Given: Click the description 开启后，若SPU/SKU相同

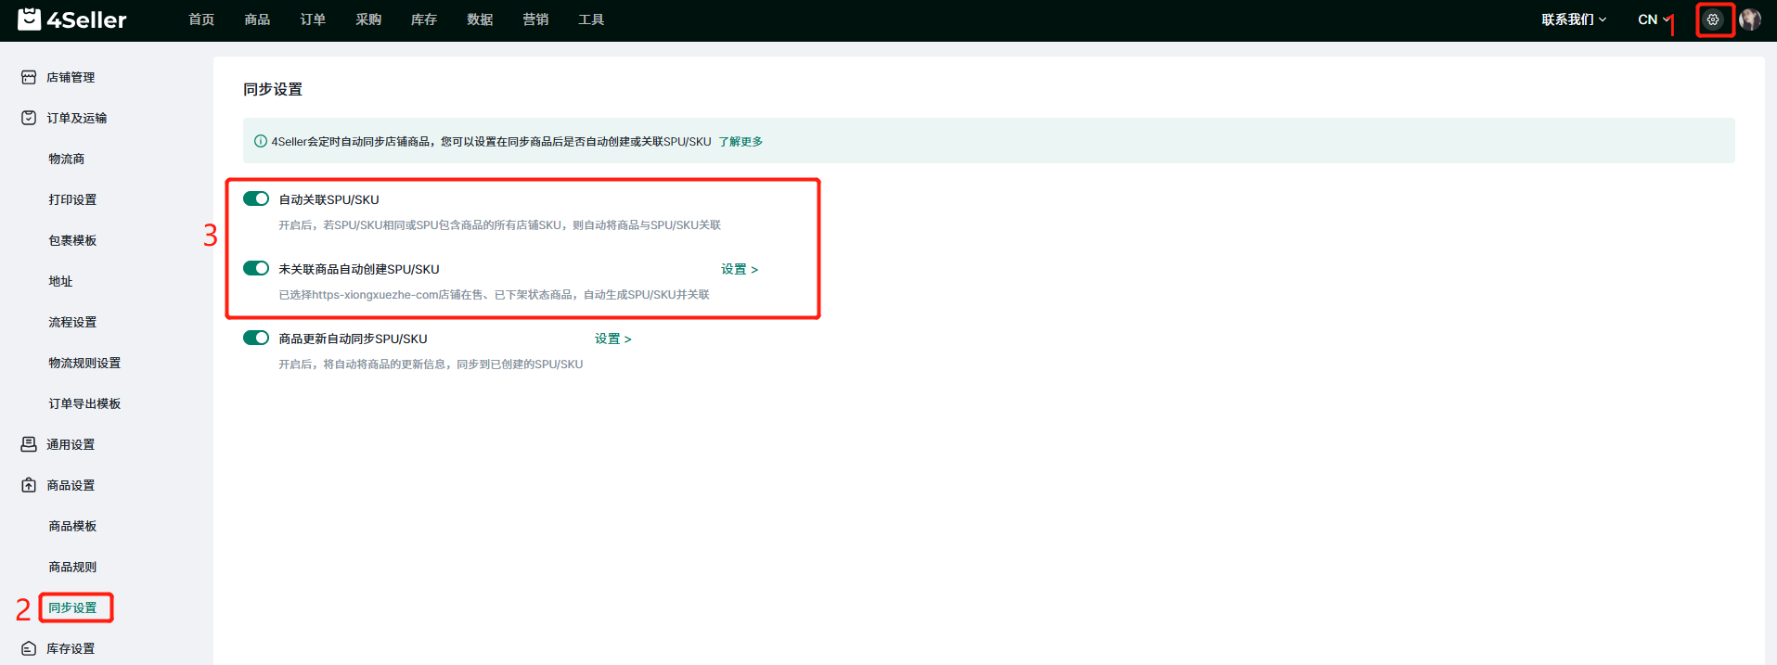Looking at the screenshot, I should tap(499, 225).
